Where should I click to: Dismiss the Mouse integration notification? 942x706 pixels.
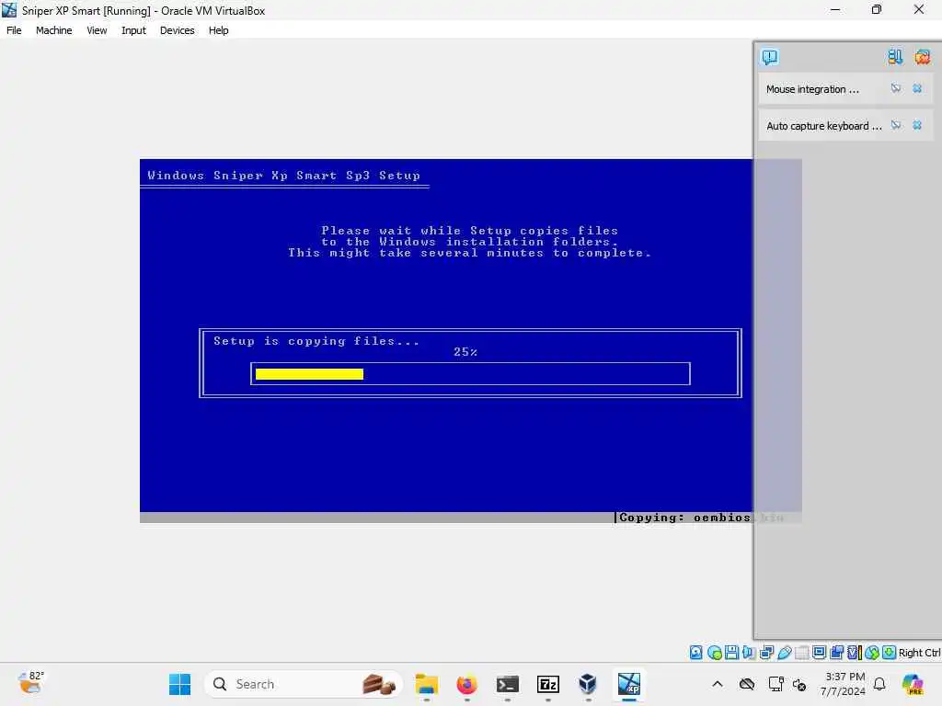[x=917, y=88]
